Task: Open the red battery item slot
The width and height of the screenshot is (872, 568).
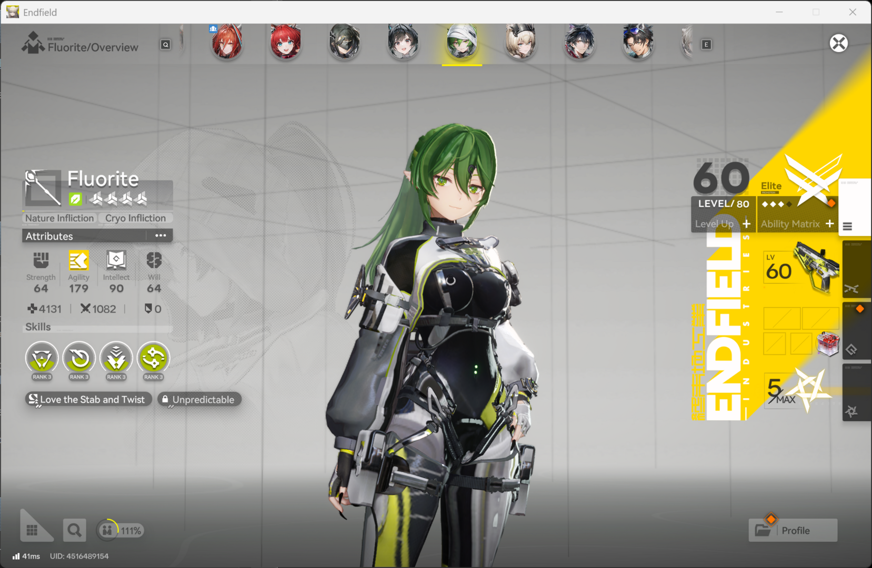Action: click(x=827, y=344)
